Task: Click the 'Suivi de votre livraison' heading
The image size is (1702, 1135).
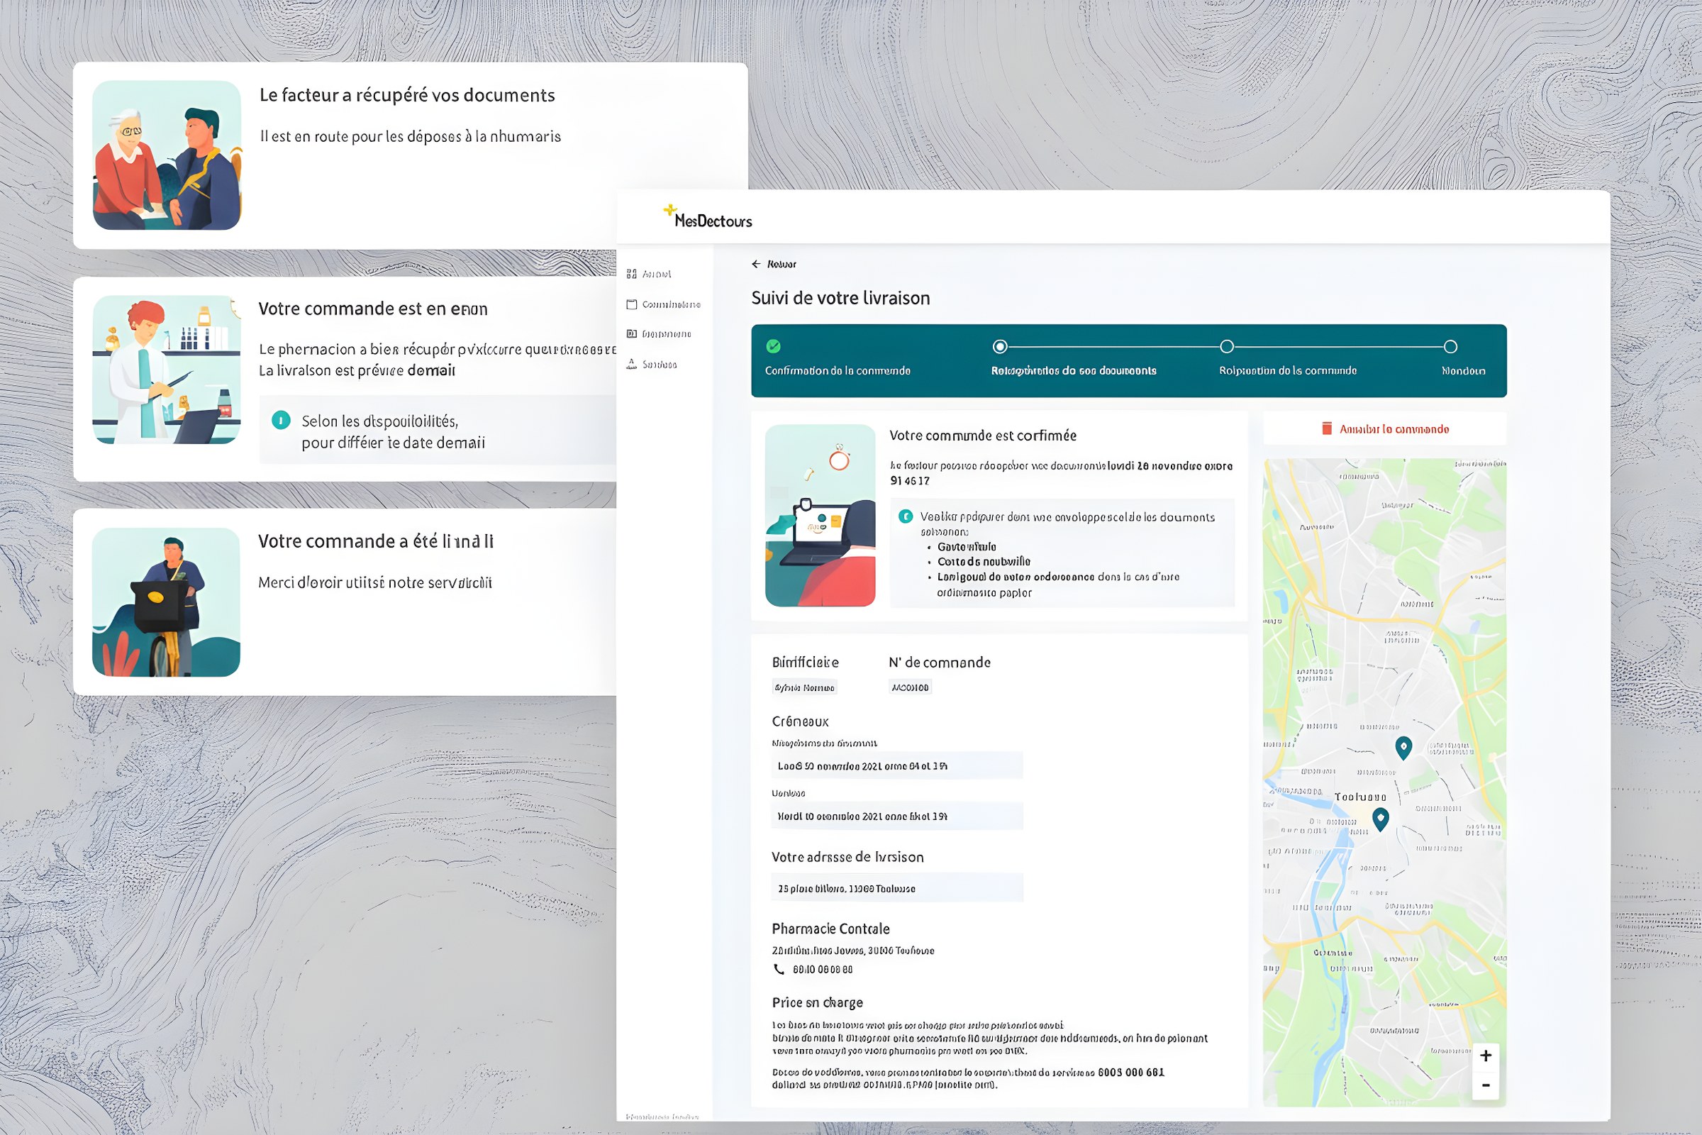Action: coord(840,298)
